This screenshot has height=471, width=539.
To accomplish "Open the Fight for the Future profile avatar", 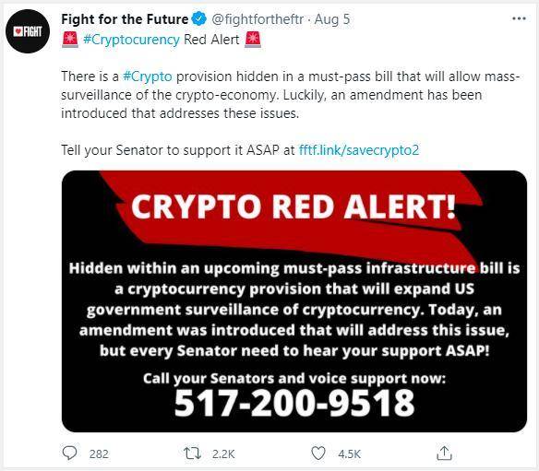I will point(28,31).
